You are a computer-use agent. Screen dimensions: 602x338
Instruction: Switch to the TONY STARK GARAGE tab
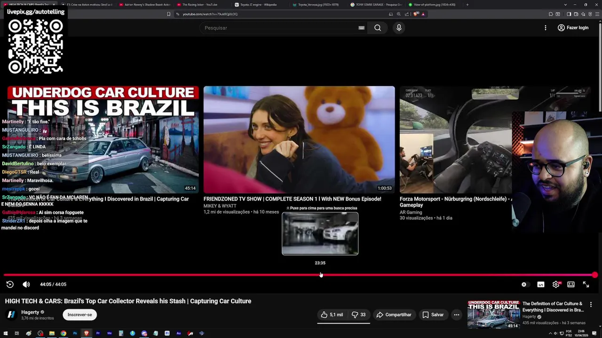[376, 5]
